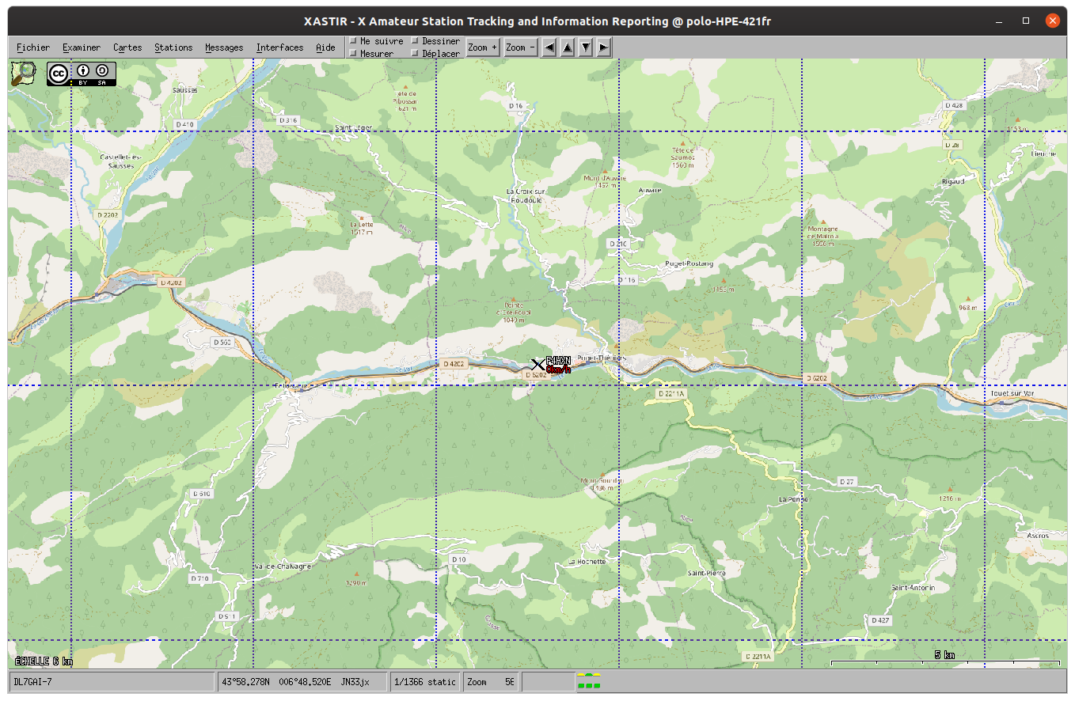Open the Examiner menu

82,47
